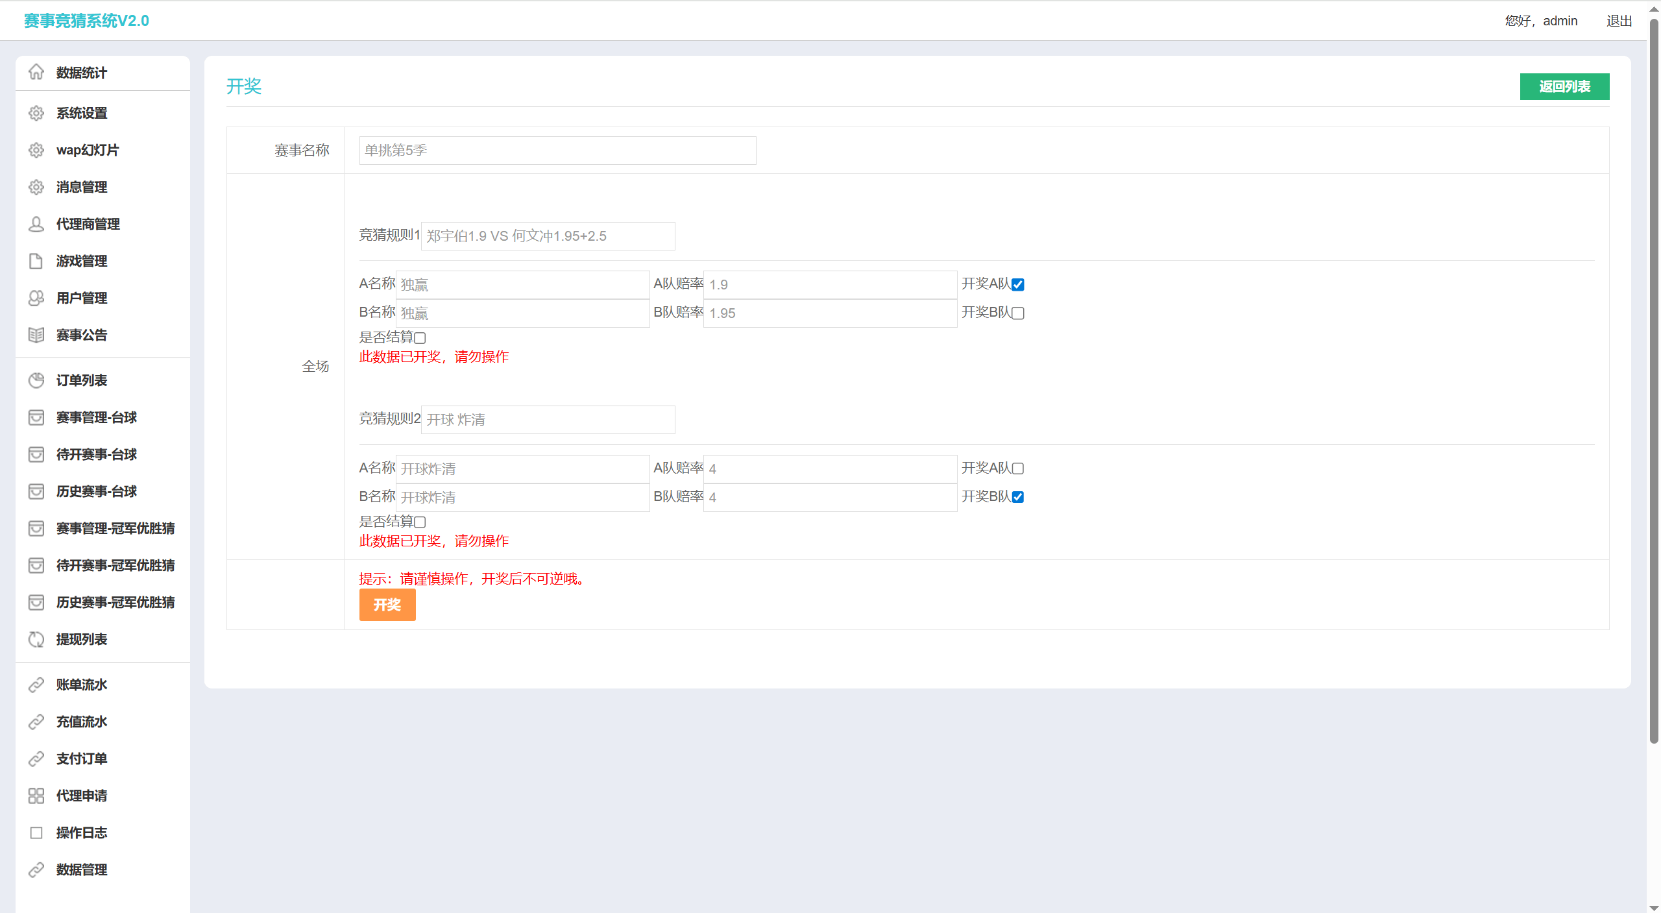This screenshot has height=913, width=1661.
Task: Tick 是否结算 checkbox under rule 2
Action: point(420,522)
